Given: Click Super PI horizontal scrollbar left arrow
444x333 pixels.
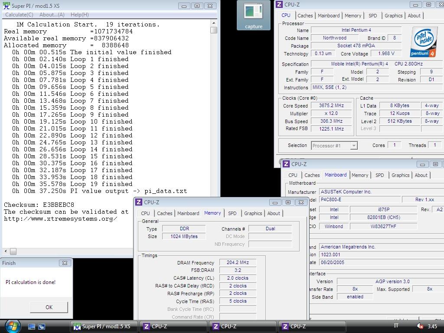Looking at the screenshot, I should point(6,251).
